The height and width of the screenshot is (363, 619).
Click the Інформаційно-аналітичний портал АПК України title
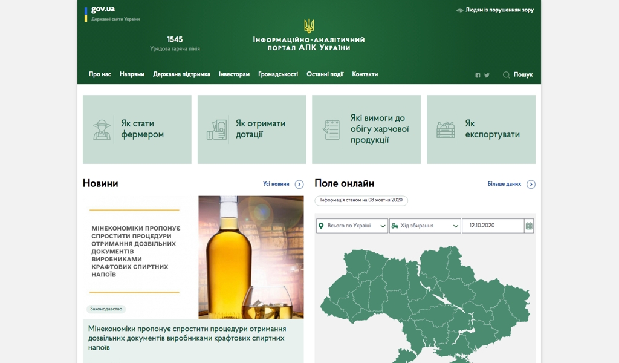pyautogui.click(x=309, y=44)
